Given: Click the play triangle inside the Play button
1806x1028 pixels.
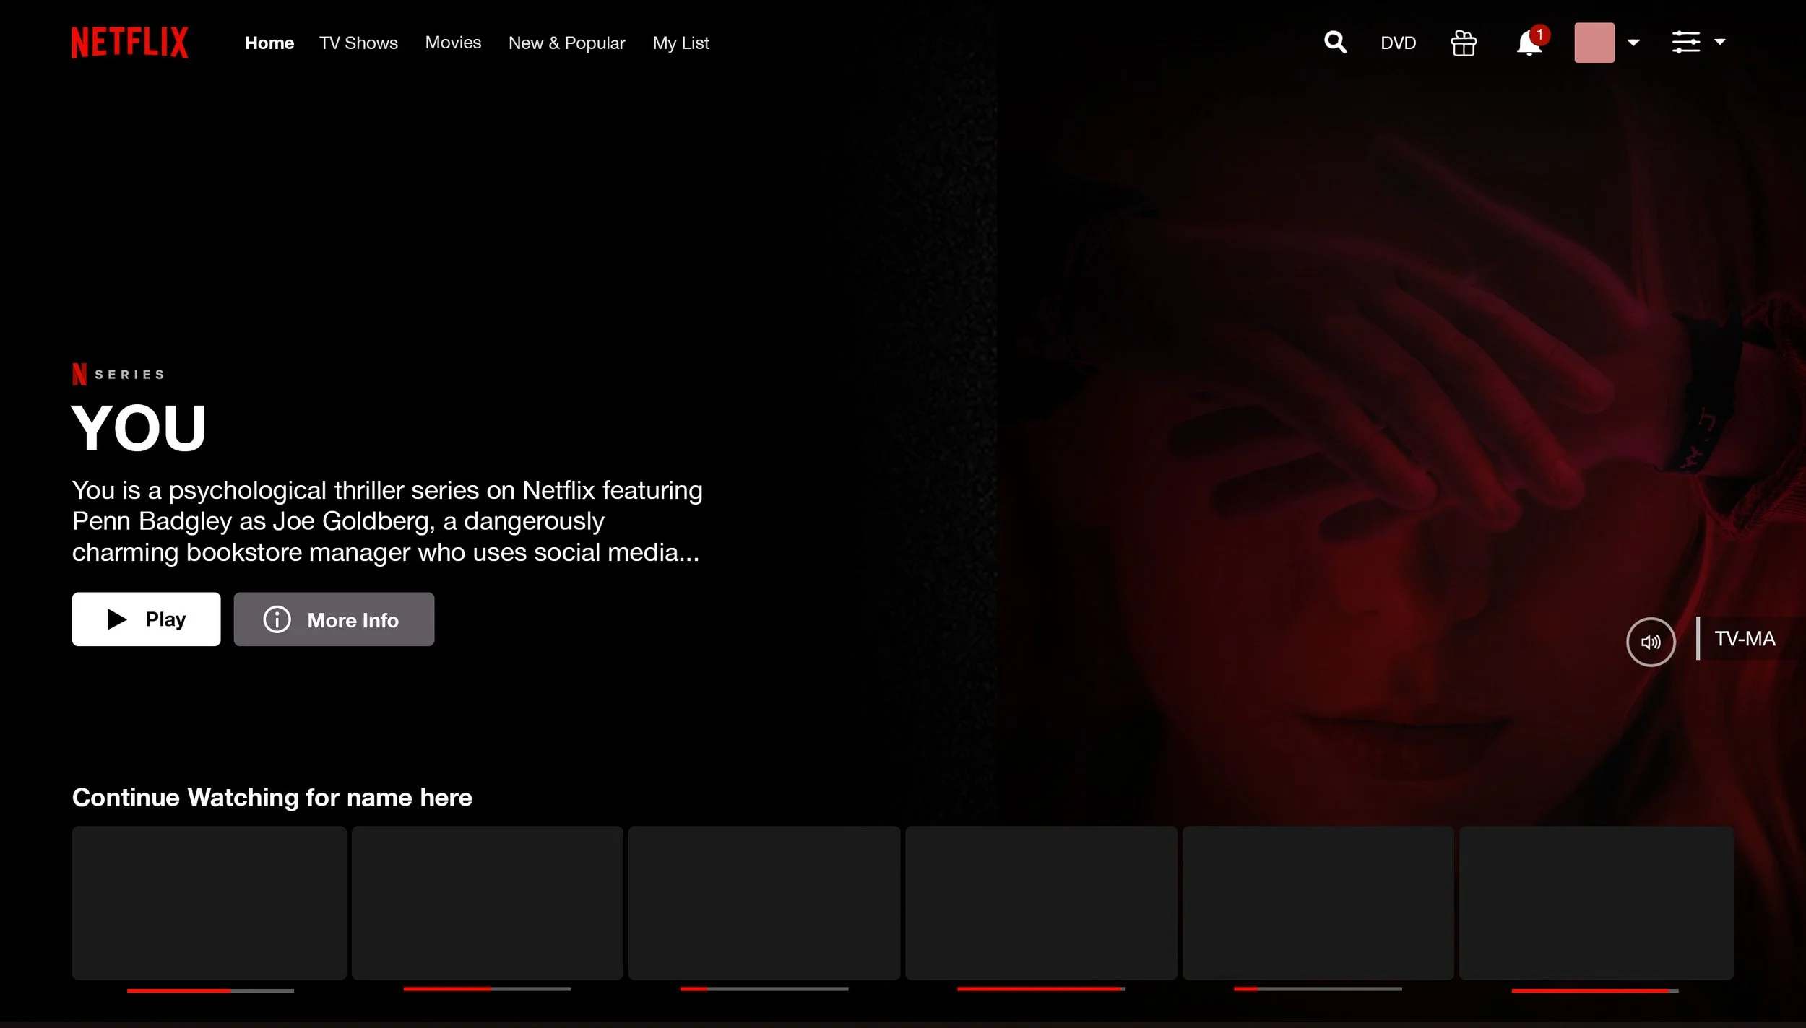Looking at the screenshot, I should tap(116, 619).
